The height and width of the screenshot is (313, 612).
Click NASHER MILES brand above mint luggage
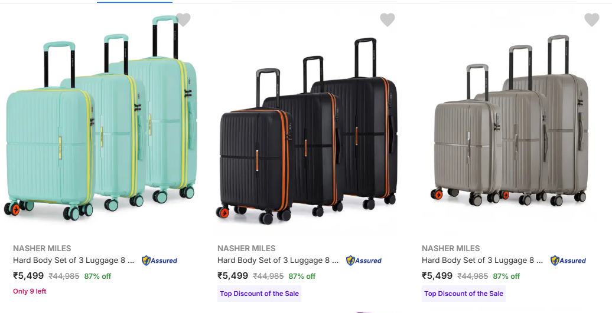click(42, 248)
